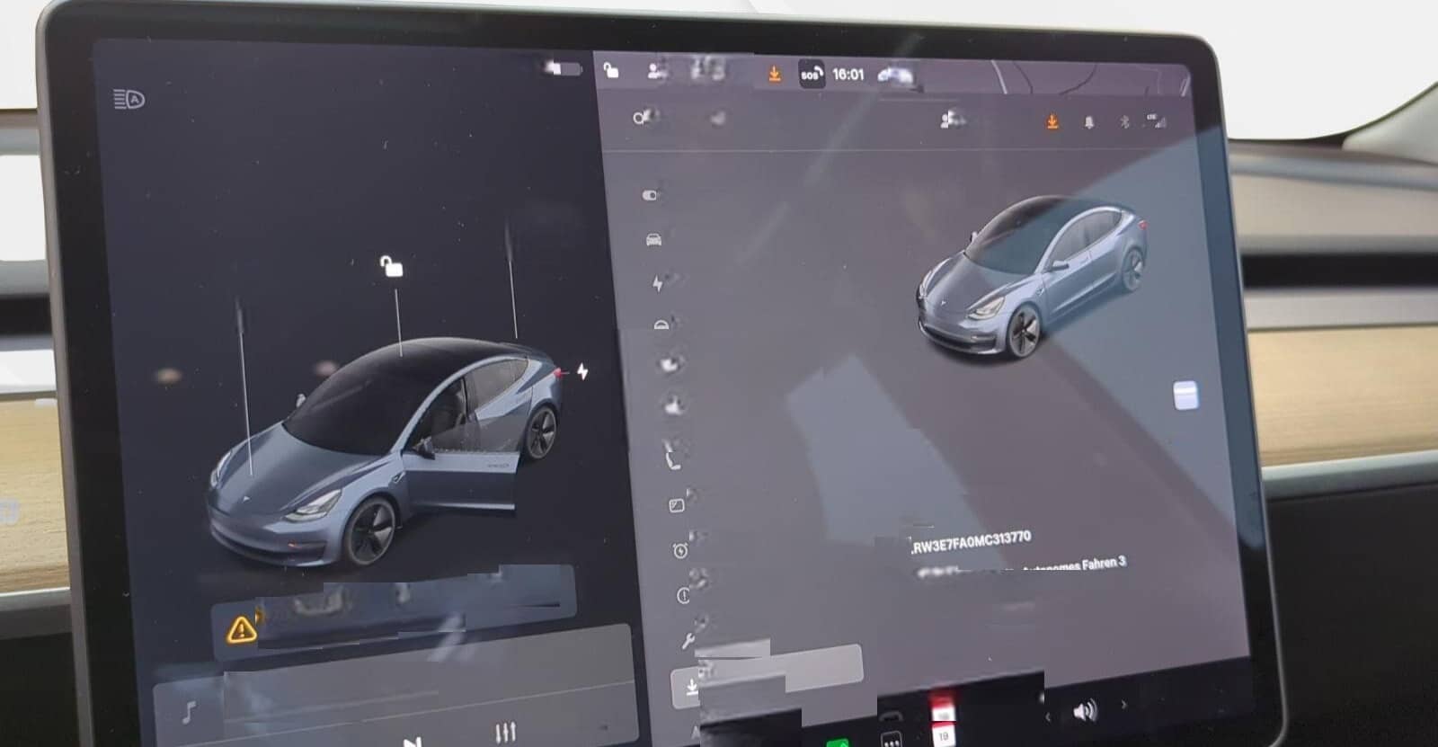Open notifications bell in settings header
Image resolution: width=1438 pixels, height=747 pixels.
pyautogui.click(x=1089, y=121)
